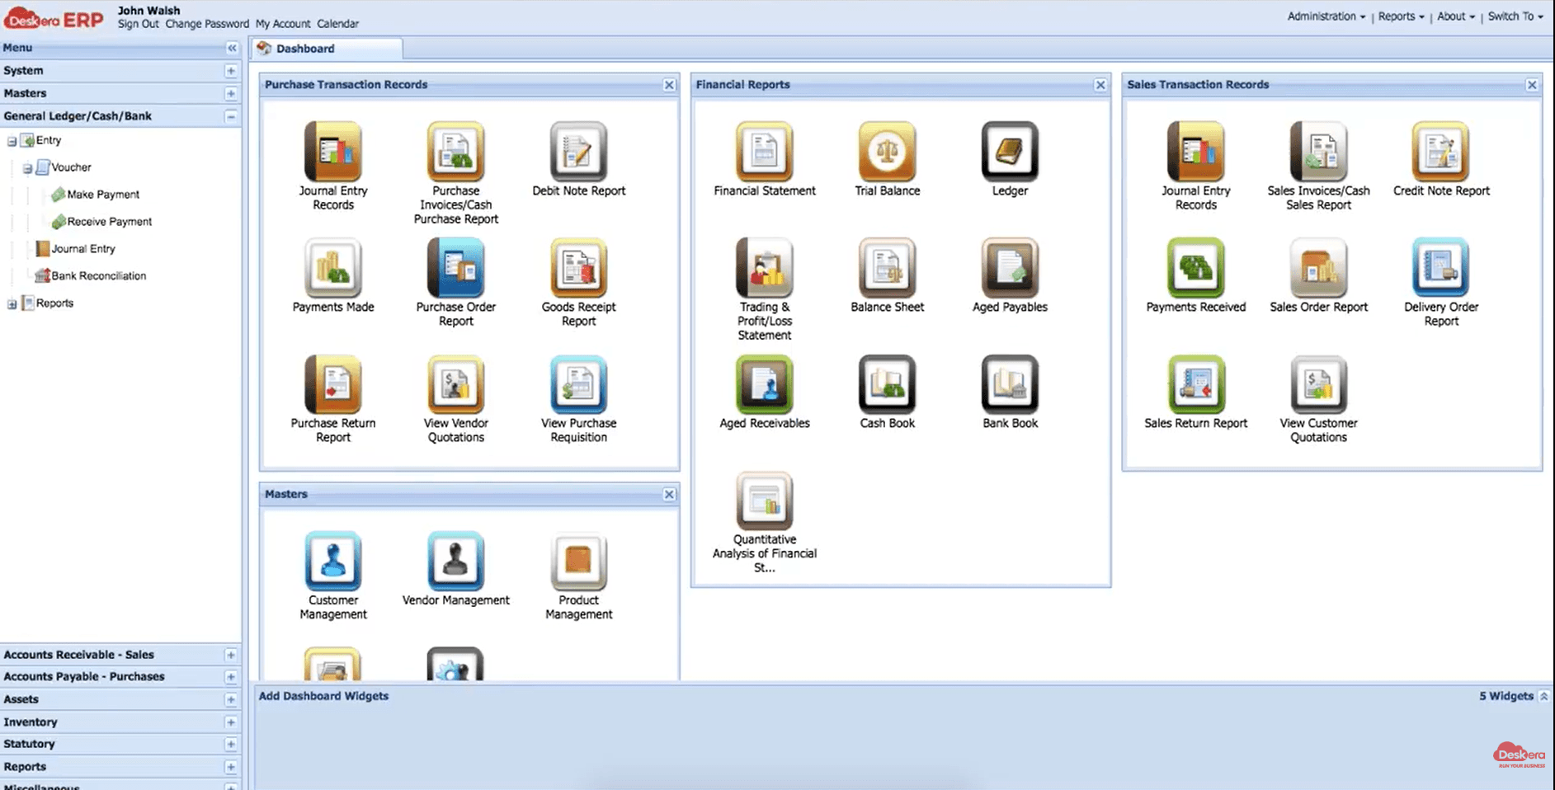
Task: Open the Aged Payables report
Action: pyautogui.click(x=1010, y=268)
